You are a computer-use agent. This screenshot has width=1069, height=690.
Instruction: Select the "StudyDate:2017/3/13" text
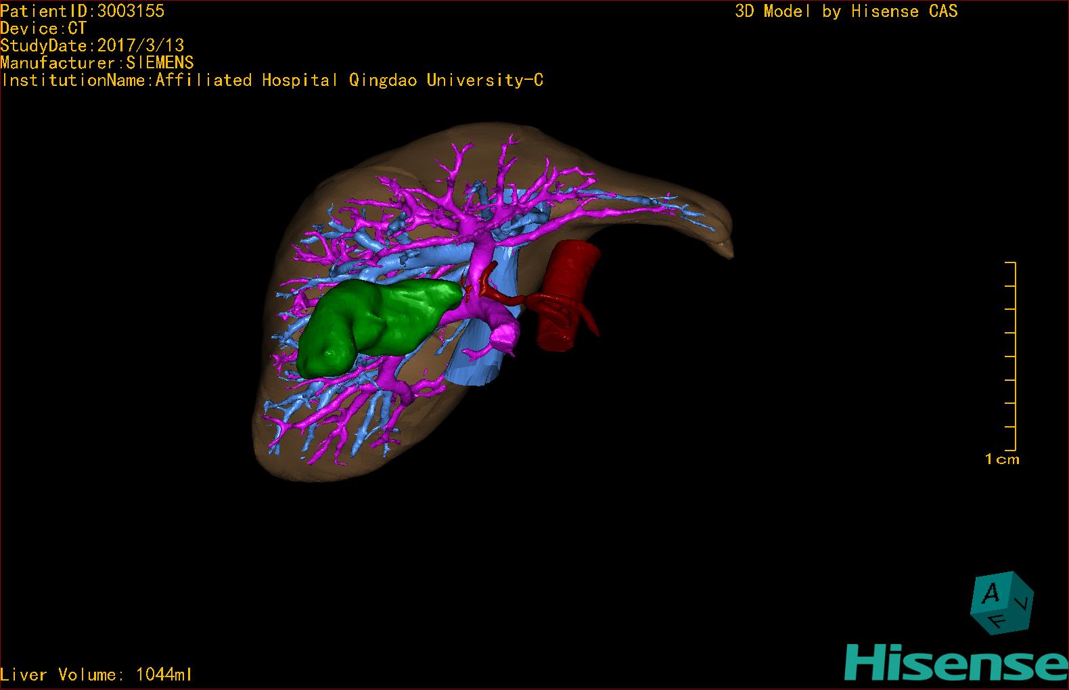[x=92, y=45]
